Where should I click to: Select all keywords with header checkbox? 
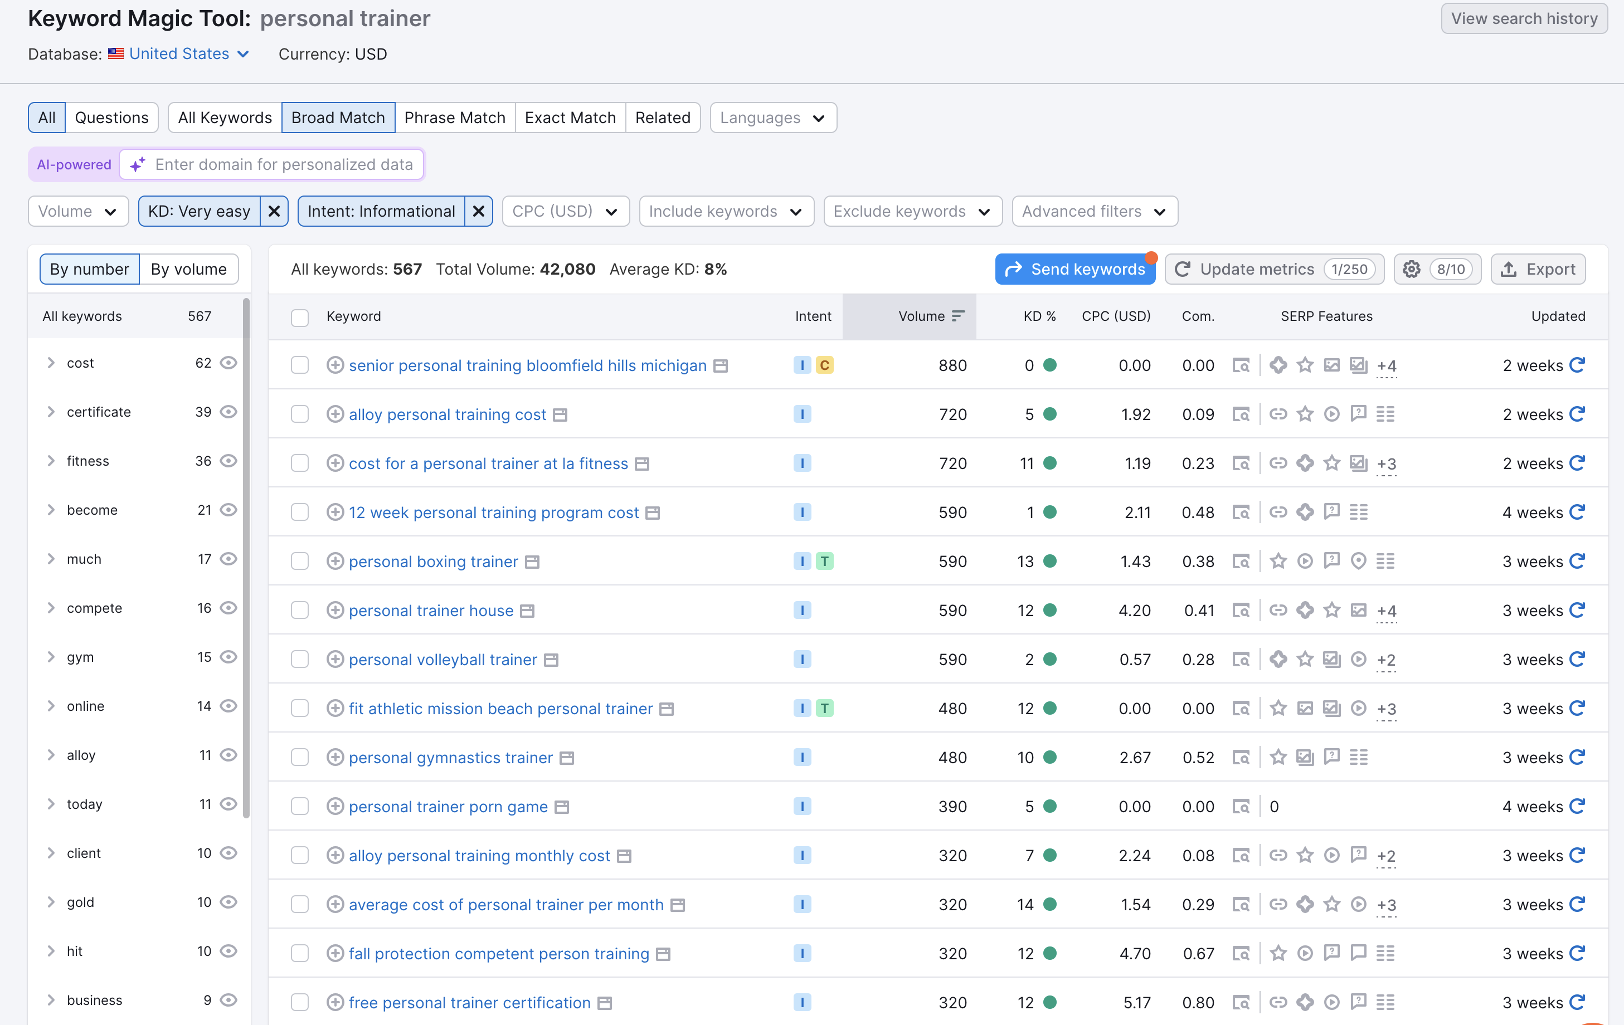[x=299, y=317]
